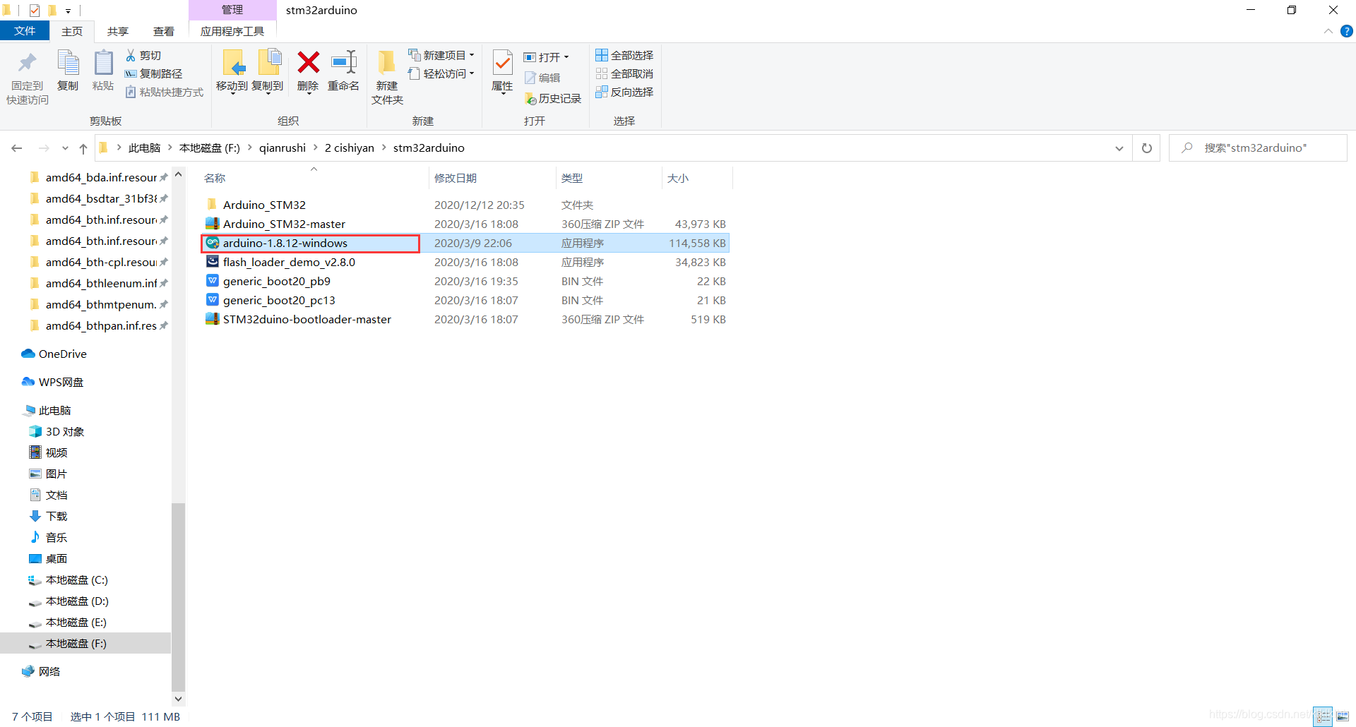The width and height of the screenshot is (1356, 727).
Task: Click the Up one level arrow
Action: pos(83,148)
